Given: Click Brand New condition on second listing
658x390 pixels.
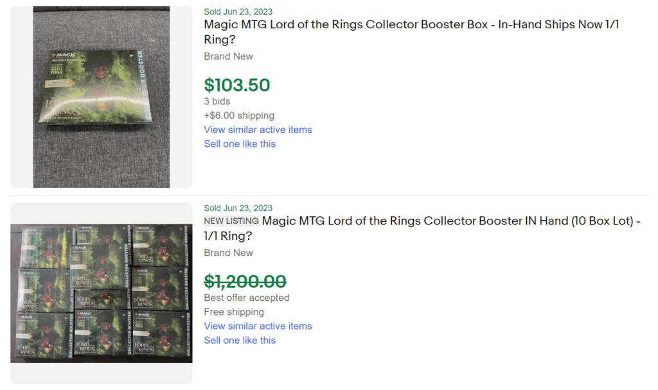Looking at the screenshot, I should pos(228,253).
